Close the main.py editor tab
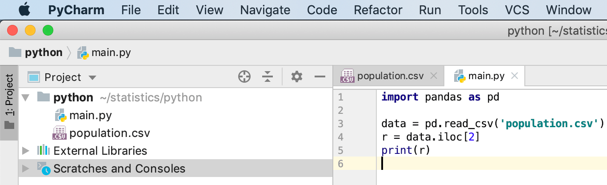This screenshot has height=185, width=607. pyautogui.click(x=515, y=76)
